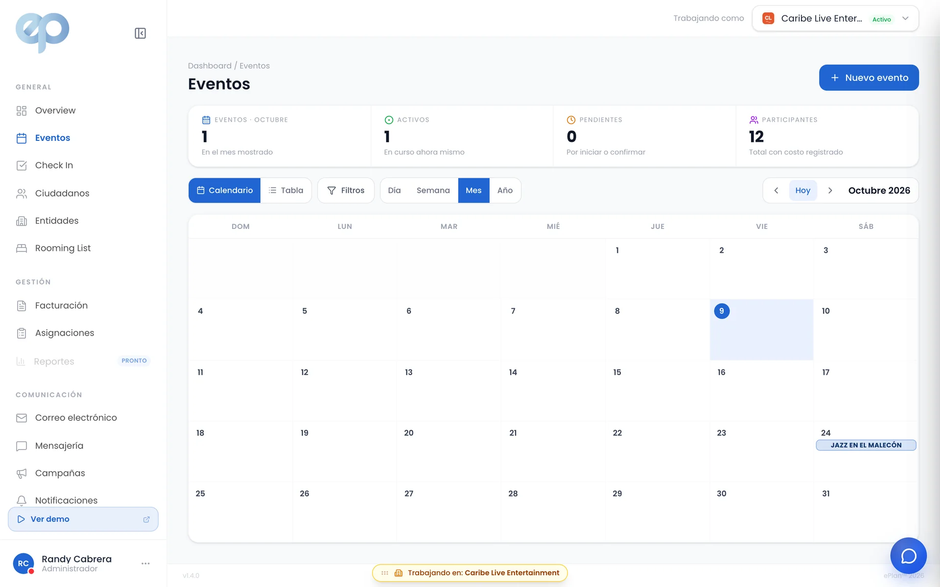
Task: Click the ePlan logo
Action: click(x=43, y=32)
